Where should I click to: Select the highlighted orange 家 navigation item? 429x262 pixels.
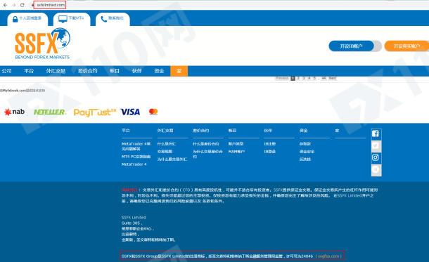179,71
